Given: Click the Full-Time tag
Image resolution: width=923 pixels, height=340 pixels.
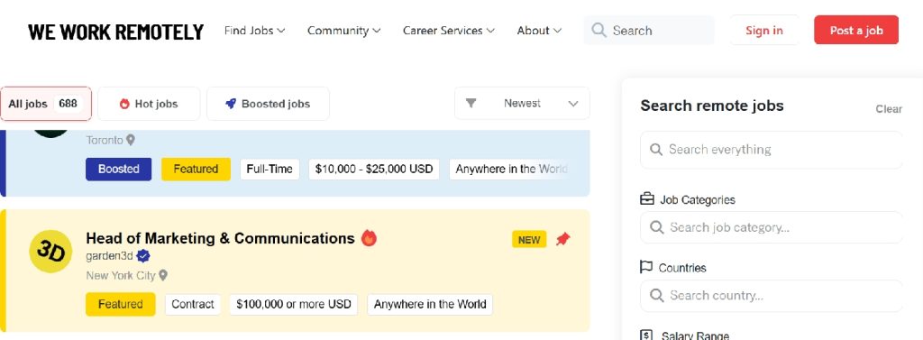Looking at the screenshot, I should point(270,170).
